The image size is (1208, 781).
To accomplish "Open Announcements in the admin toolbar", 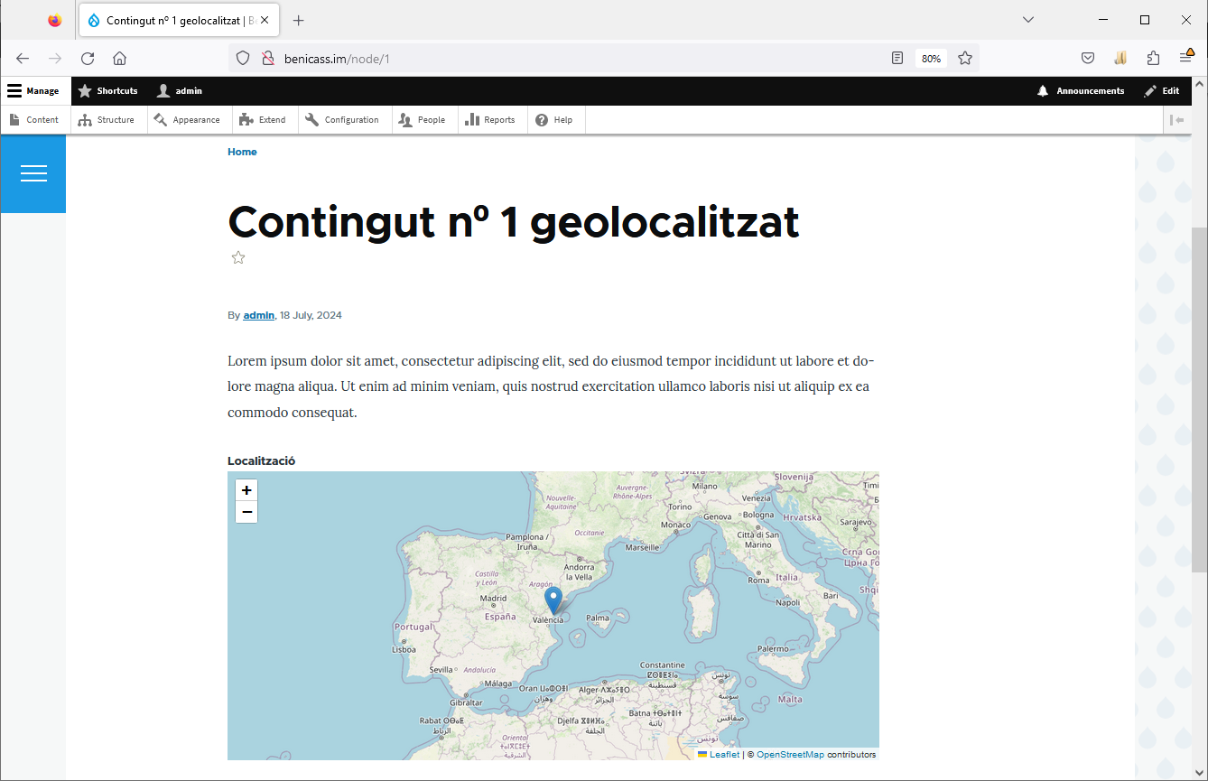I will pos(1081,91).
